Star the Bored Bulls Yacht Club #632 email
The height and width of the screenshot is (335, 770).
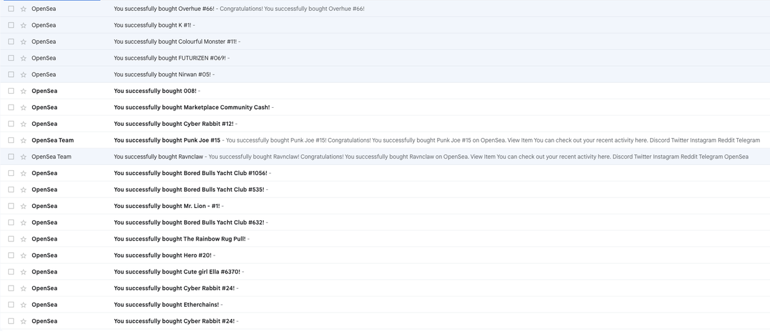[24, 223]
